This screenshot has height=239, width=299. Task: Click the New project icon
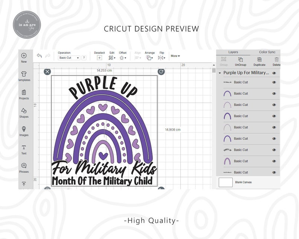click(24, 55)
